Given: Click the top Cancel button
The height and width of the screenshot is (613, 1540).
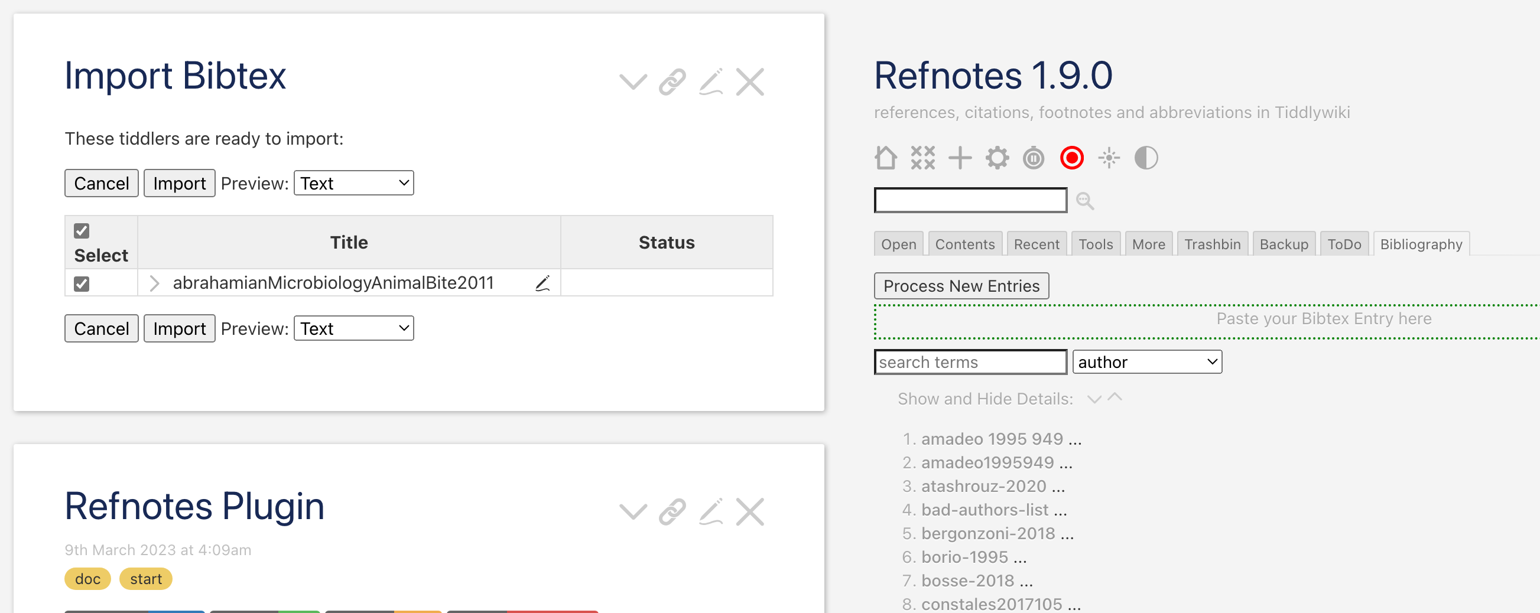Looking at the screenshot, I should [x=102, y=183].
